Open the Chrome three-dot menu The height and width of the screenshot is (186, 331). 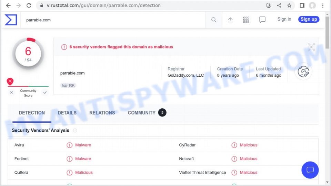(323, 6)
